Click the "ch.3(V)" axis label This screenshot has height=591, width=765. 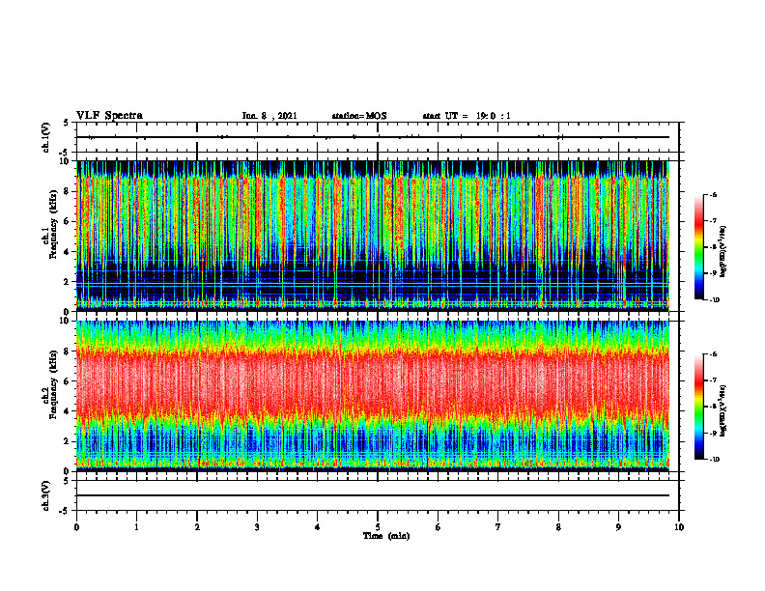46,496
